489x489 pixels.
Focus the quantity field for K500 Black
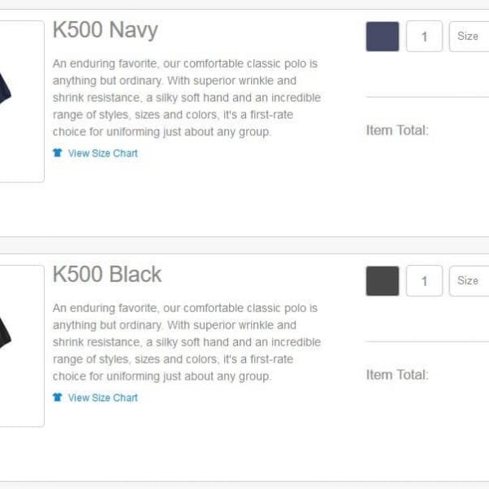[424, 280]
